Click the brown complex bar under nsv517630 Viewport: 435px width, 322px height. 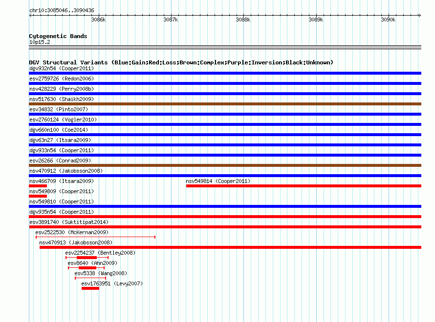point(225,104)
